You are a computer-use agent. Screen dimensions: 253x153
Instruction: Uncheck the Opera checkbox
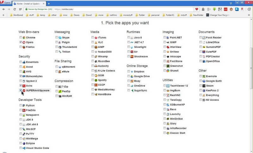[21, 42]
